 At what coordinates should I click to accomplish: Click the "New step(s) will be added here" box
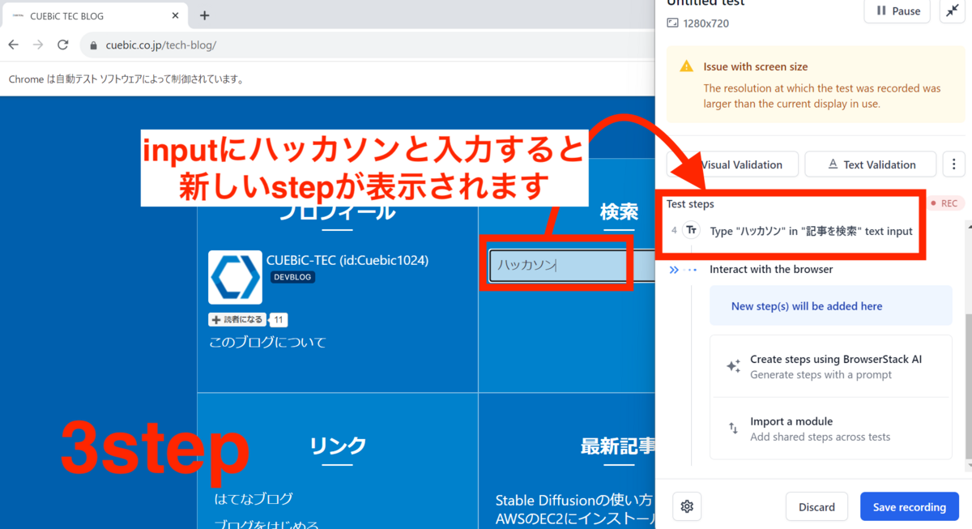(x=831, y=306)
